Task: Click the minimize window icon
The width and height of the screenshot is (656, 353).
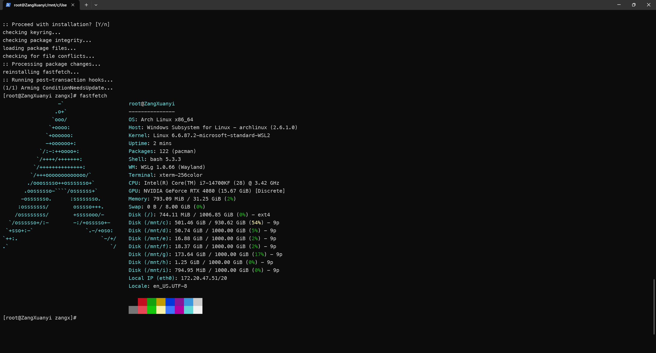Action: pos(618,5)
